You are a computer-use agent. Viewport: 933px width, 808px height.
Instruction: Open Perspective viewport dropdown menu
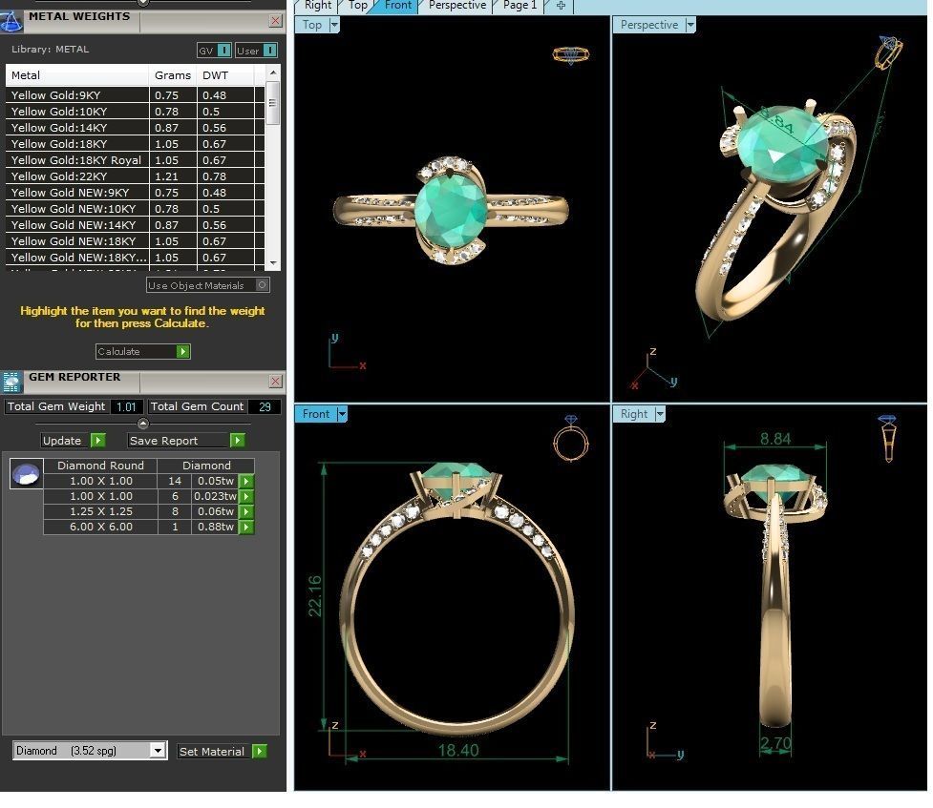pos(690,25)
